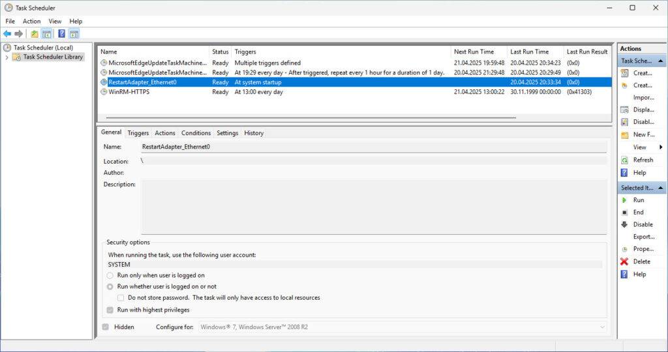The width and height of the screenshot is (668, 352).
Task: Go back with the blue arrow
Action: (7, 34)
